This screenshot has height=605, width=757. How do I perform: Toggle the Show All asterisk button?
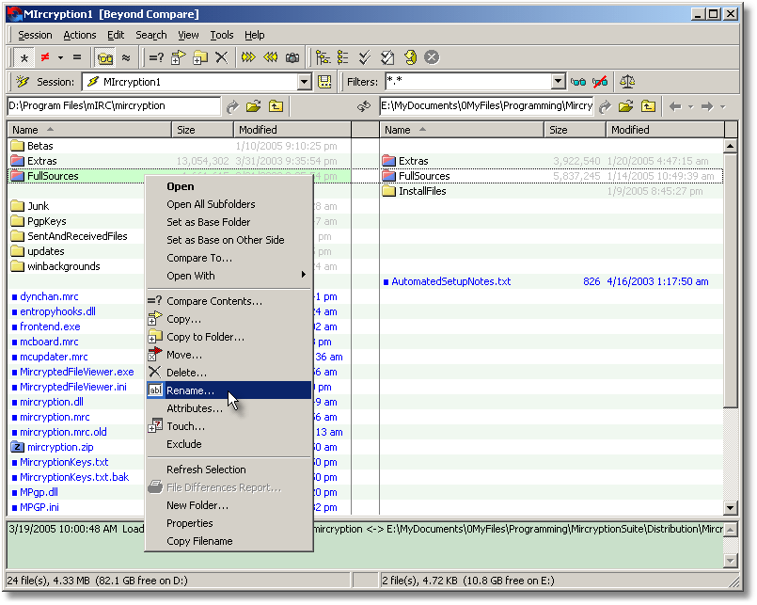[x=24, y=58]
